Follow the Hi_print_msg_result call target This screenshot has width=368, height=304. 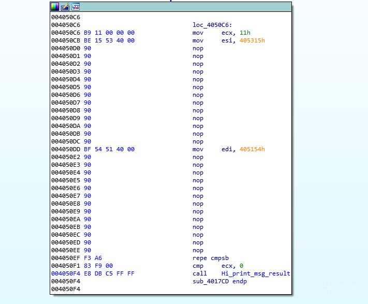coord(256,273)
